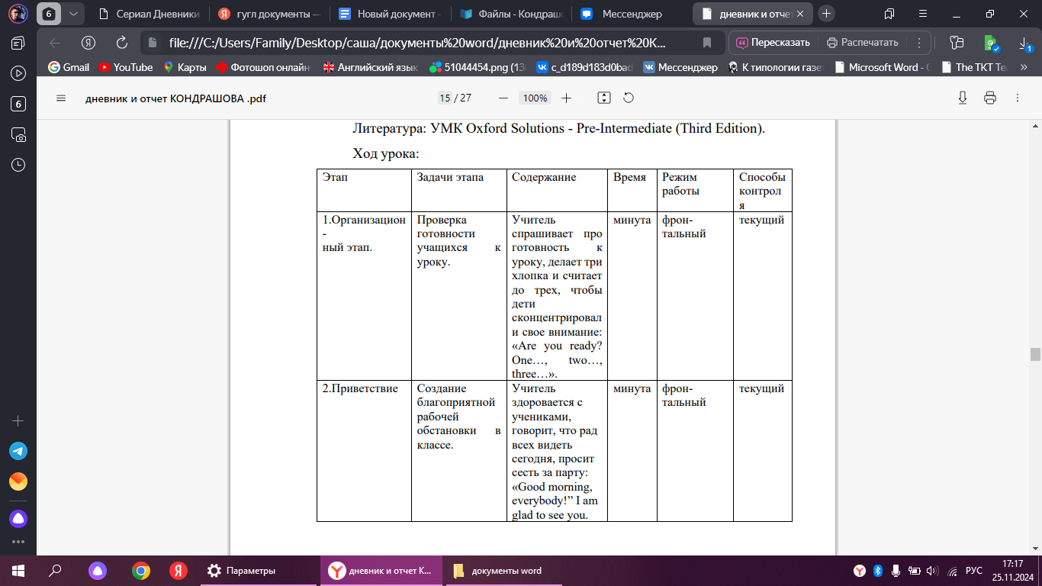Open the The TKT bookmark
Screen dimensions: 1042x586
click(x=974, y=67)
